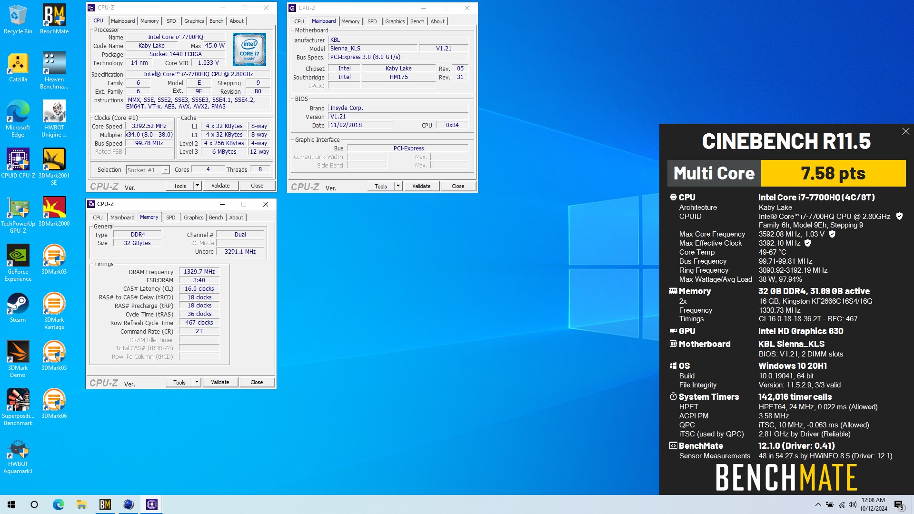Click the taskbar clock showing 12:08 AM
This screenshot has height=514, width=914.
click(x=873, y=504)
